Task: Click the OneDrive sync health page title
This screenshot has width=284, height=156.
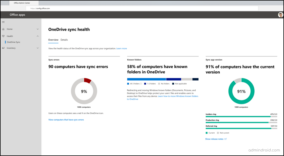Action: coord(69,30)
